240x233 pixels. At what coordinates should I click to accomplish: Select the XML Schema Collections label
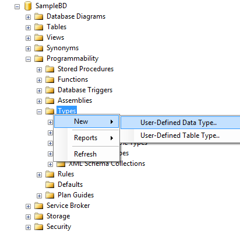pos(107,164)
